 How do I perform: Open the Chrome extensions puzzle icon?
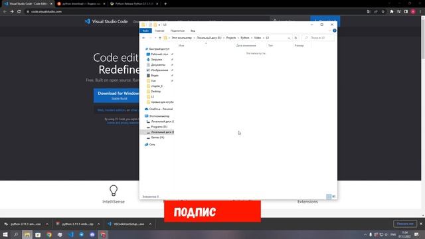pos(391,12)
